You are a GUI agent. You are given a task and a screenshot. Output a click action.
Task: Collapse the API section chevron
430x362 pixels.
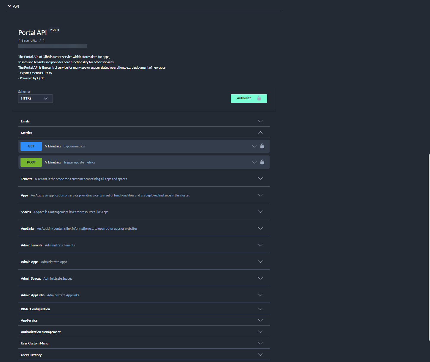pos(10,6)
